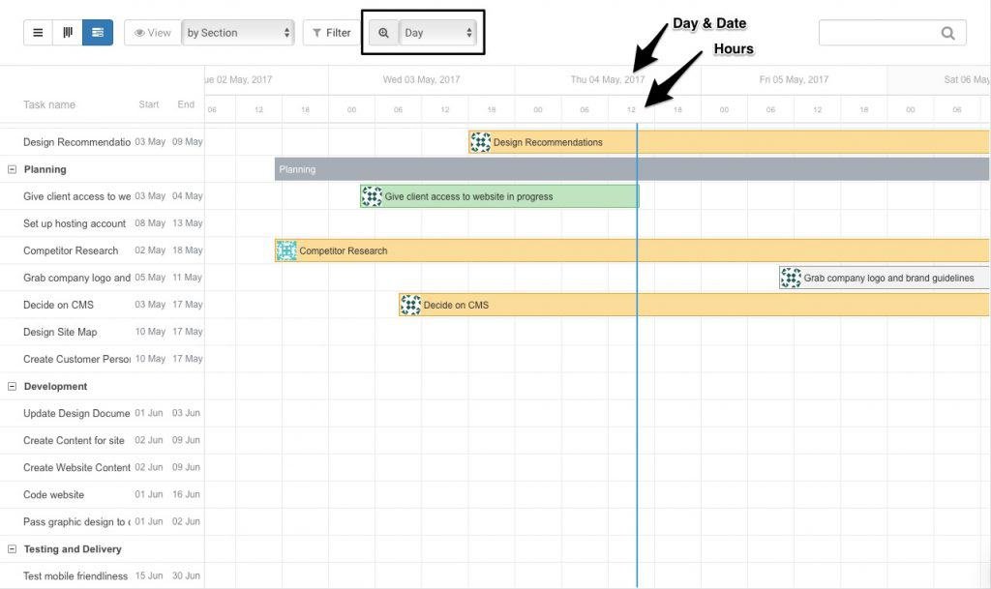Viewport: 991px width, 589px height.
Task: Open the Day zoom level dropdown
Action: pos(437,31)
